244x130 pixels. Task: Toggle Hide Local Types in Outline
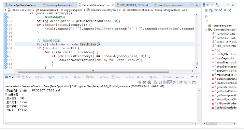coord(230,10)
